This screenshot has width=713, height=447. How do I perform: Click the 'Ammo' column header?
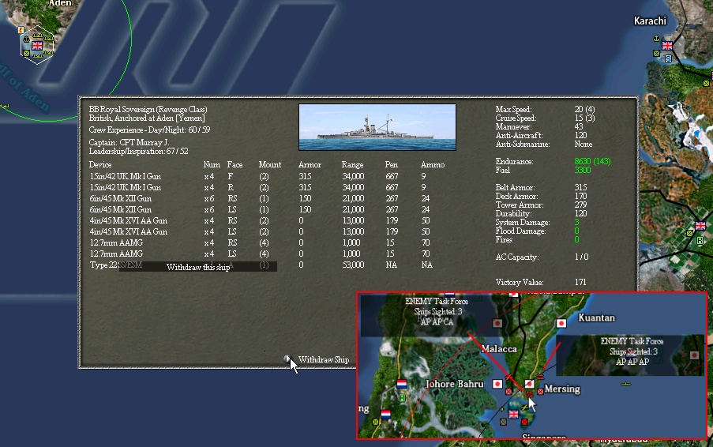tap(433, 164)
